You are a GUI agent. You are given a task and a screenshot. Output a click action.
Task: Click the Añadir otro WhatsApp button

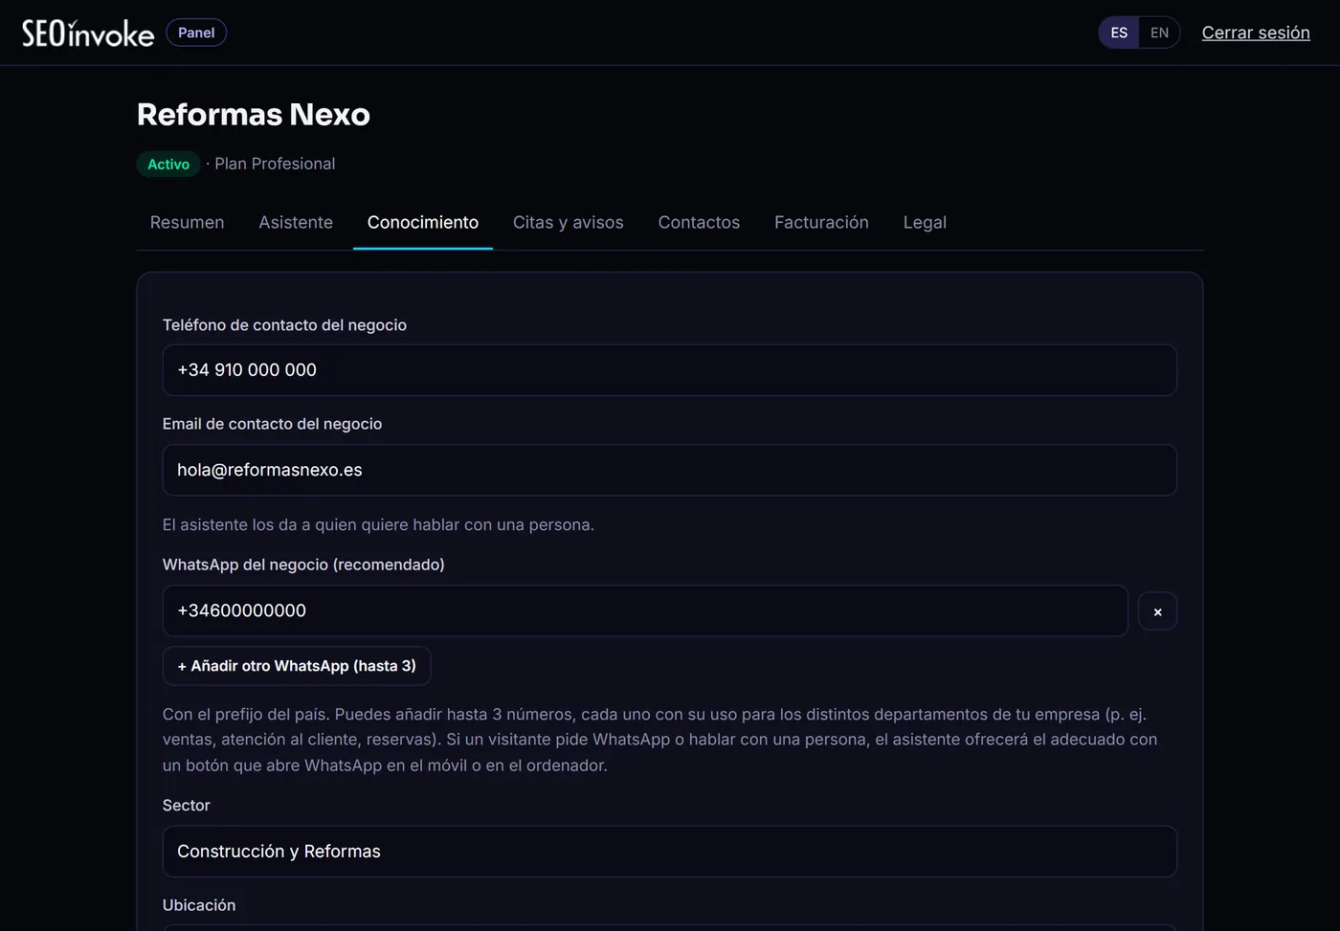pyautogui.click(x=297, y=666)
